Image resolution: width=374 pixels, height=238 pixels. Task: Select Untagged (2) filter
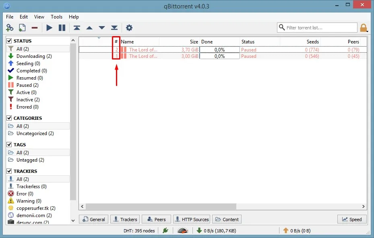(30, 160)
